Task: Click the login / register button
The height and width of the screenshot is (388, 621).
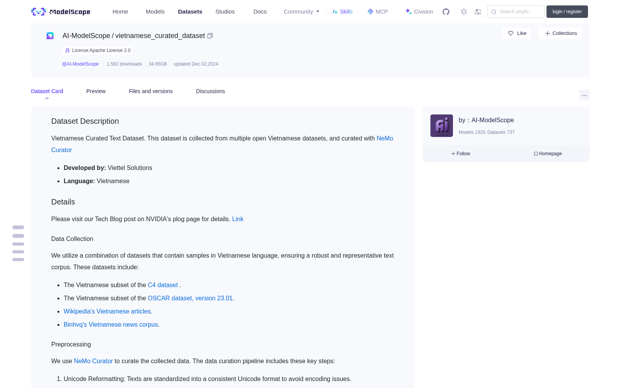Action: [567, 12]
